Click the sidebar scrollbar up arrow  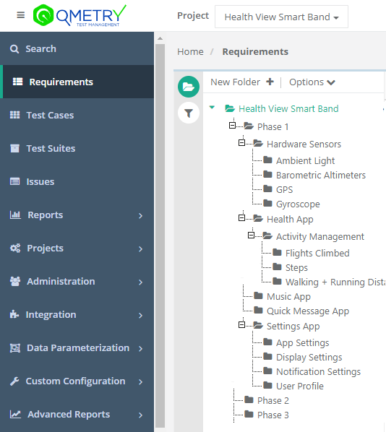pos(160,38)
